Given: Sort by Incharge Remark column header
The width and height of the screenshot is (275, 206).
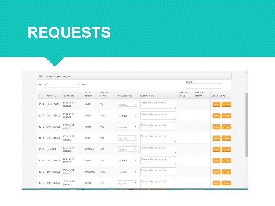Looking at the screenshot, I should [x=148, y=96].
